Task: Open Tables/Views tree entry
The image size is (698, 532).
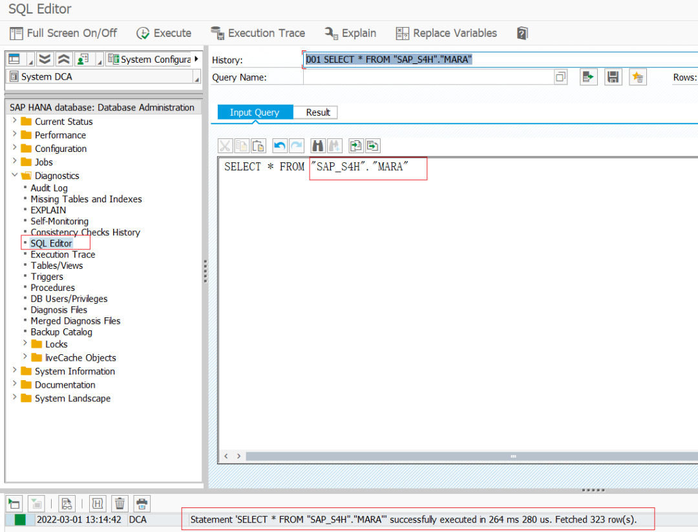Action: click(x=56, y=266)
